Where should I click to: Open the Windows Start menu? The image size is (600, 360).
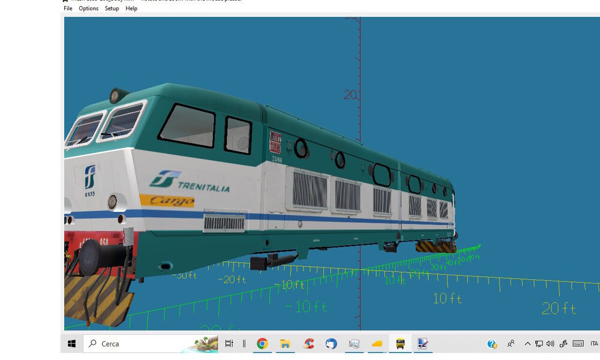[x=71, y=344]
